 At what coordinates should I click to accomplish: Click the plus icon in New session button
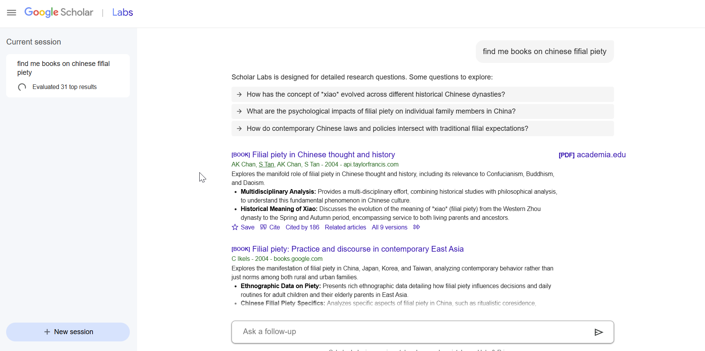click(47, 332)
